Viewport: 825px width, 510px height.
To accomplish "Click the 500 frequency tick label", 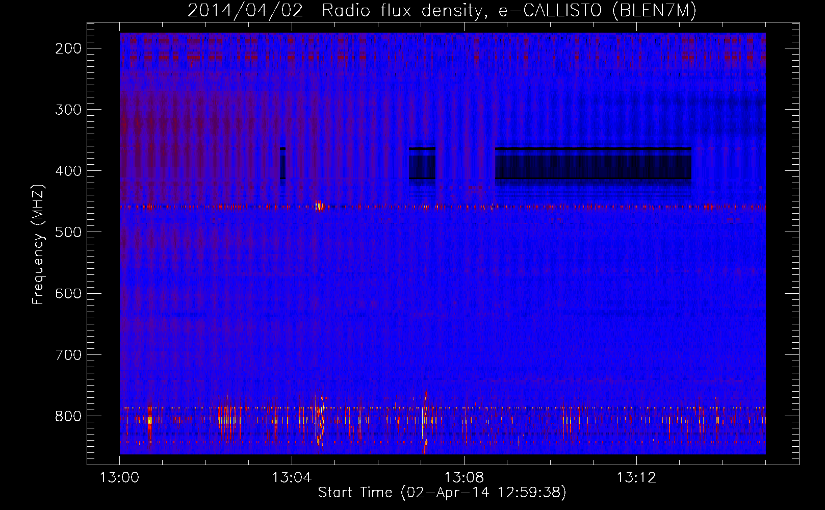I will 68,232.
